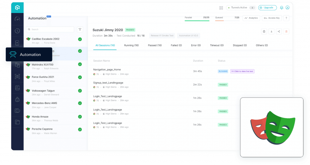310x165 pixels.
Task: Open the notifications bell
Action: (282, 8)
